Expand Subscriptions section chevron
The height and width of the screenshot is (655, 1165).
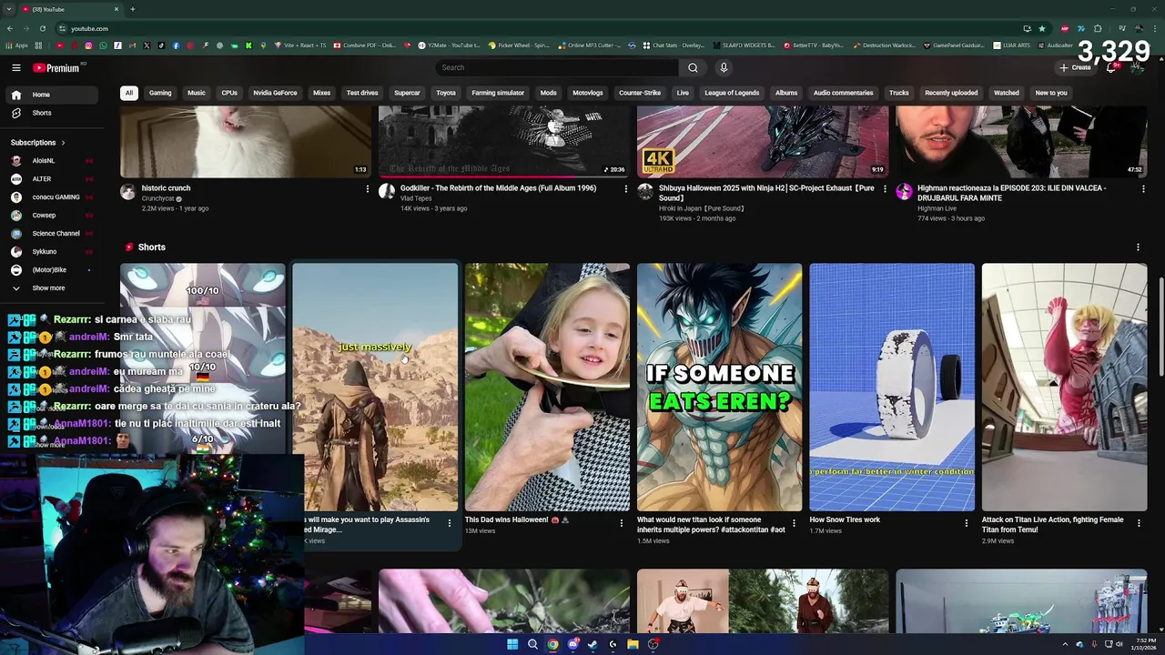(63, 143)
